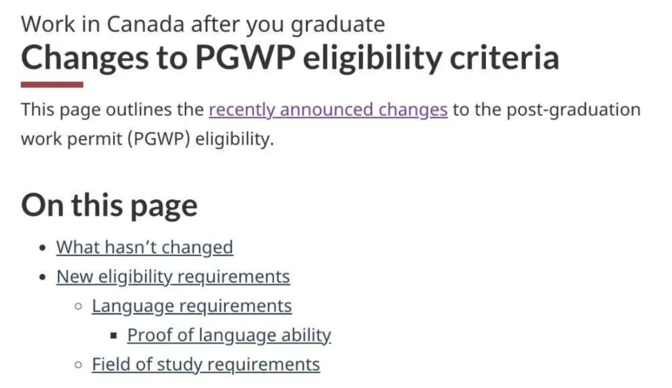
Task: Open the recently announced changes link
Action: [x=328, y=110]
